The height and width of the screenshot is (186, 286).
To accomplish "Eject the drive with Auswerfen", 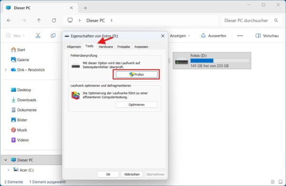I will coord(214,36).
